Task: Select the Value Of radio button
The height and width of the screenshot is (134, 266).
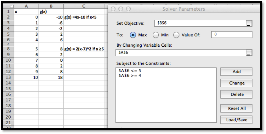Action: point(176,35)
